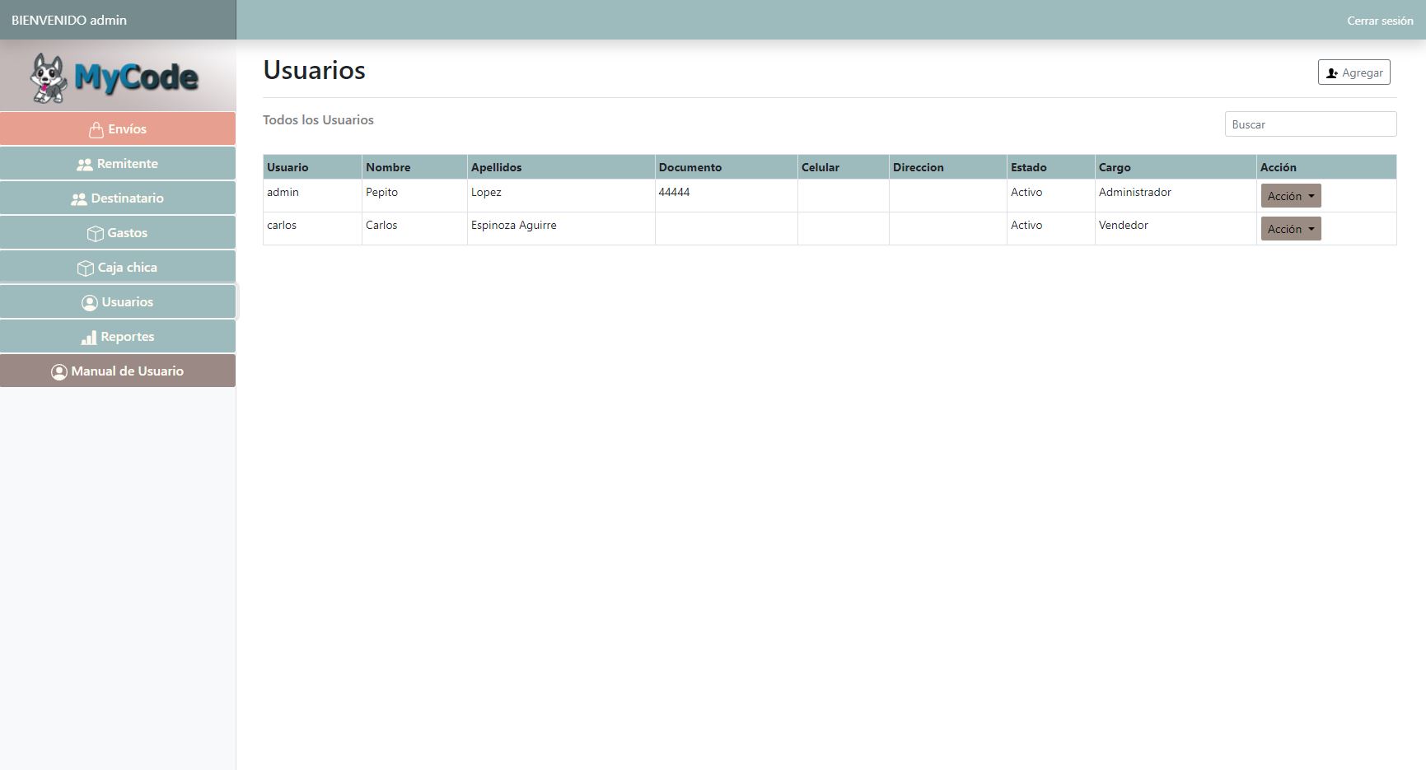
Task: Click the Cerrar sesión link
Action: [x=1379, y=21]
